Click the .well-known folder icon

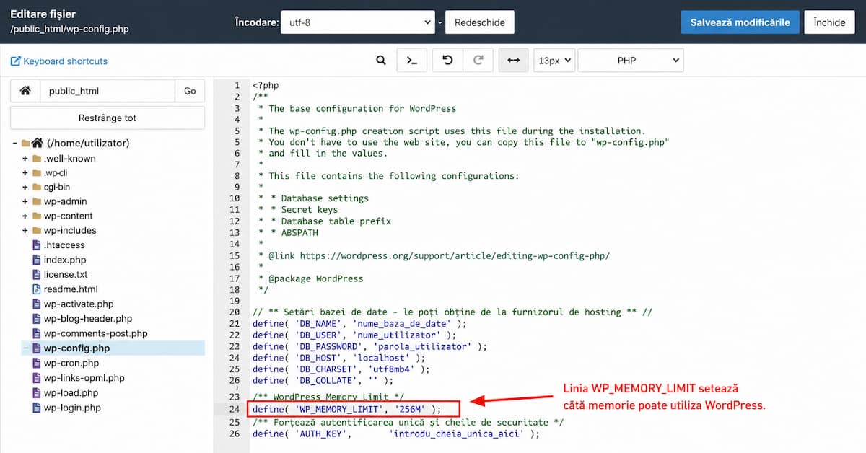(x=36, y=159)
